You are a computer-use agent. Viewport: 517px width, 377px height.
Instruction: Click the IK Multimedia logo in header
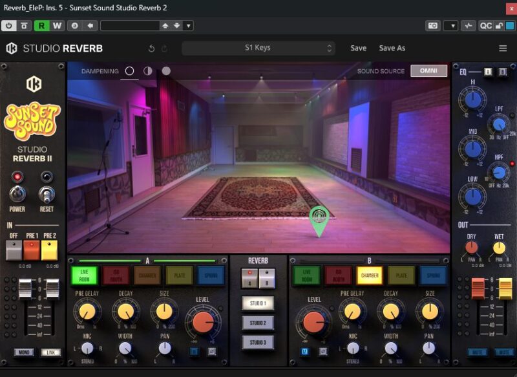click(12, 48)
